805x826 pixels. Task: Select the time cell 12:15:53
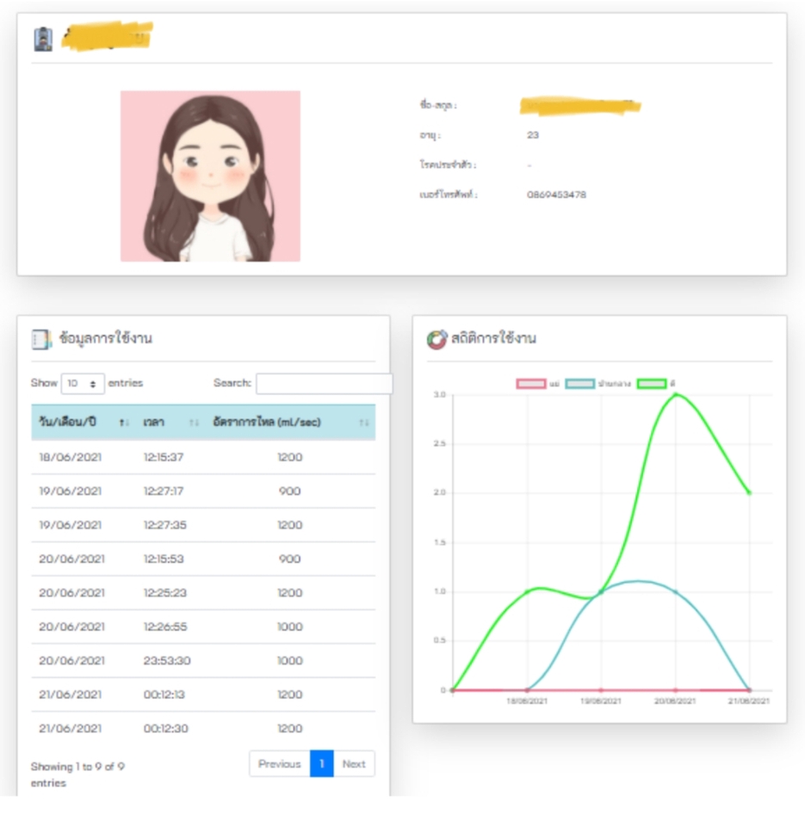[x=164, y=559]
